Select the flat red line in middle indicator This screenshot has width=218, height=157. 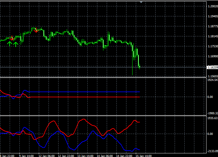(85, 97)
